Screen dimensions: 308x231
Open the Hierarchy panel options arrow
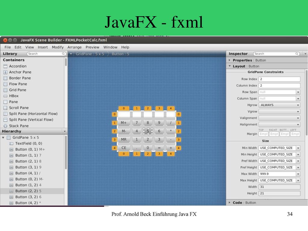pyautogui.click(x=65, y=131)
